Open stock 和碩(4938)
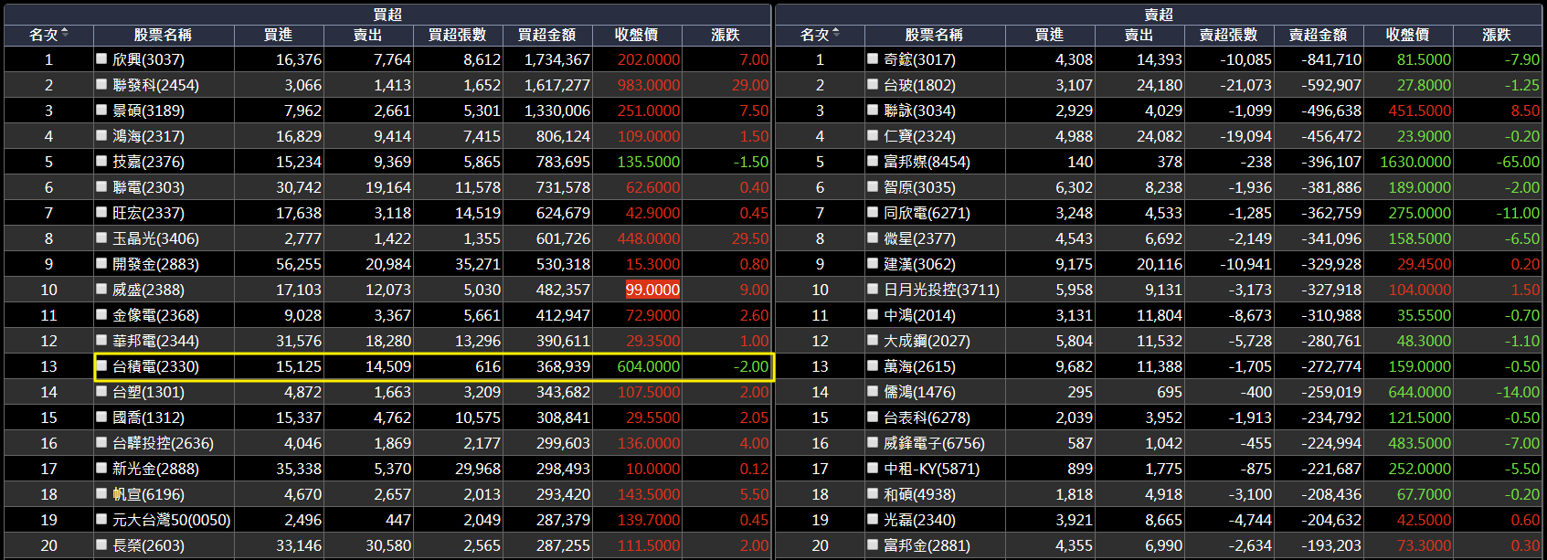The height and width of the screenshot is (560, 1547). 919,494
